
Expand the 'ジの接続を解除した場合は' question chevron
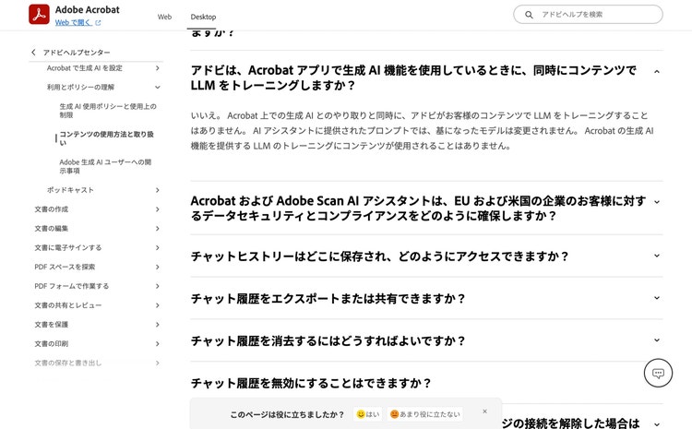pos(657,424)
